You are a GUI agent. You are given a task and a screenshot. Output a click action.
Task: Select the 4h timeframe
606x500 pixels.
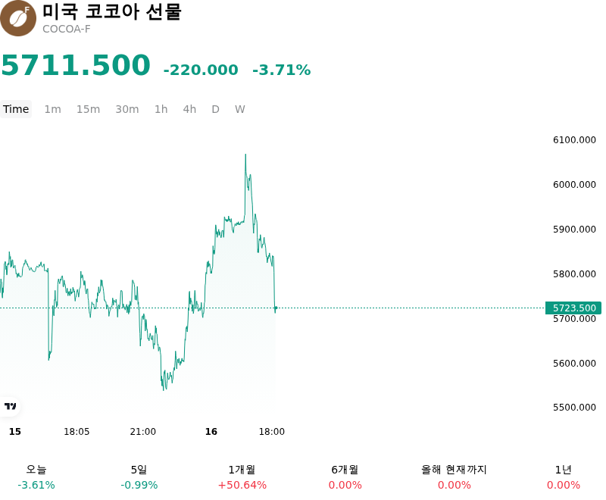pyautogui.click(x=189, y=109)
